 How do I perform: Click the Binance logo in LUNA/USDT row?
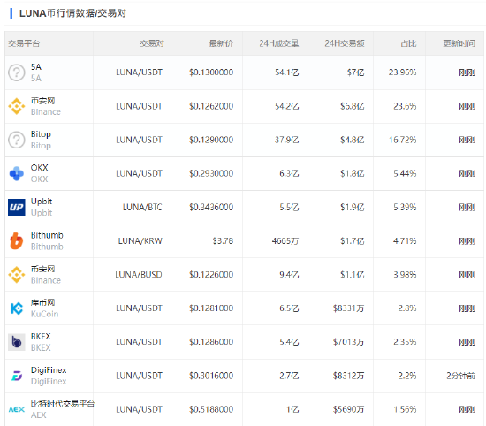coord(17,106)
